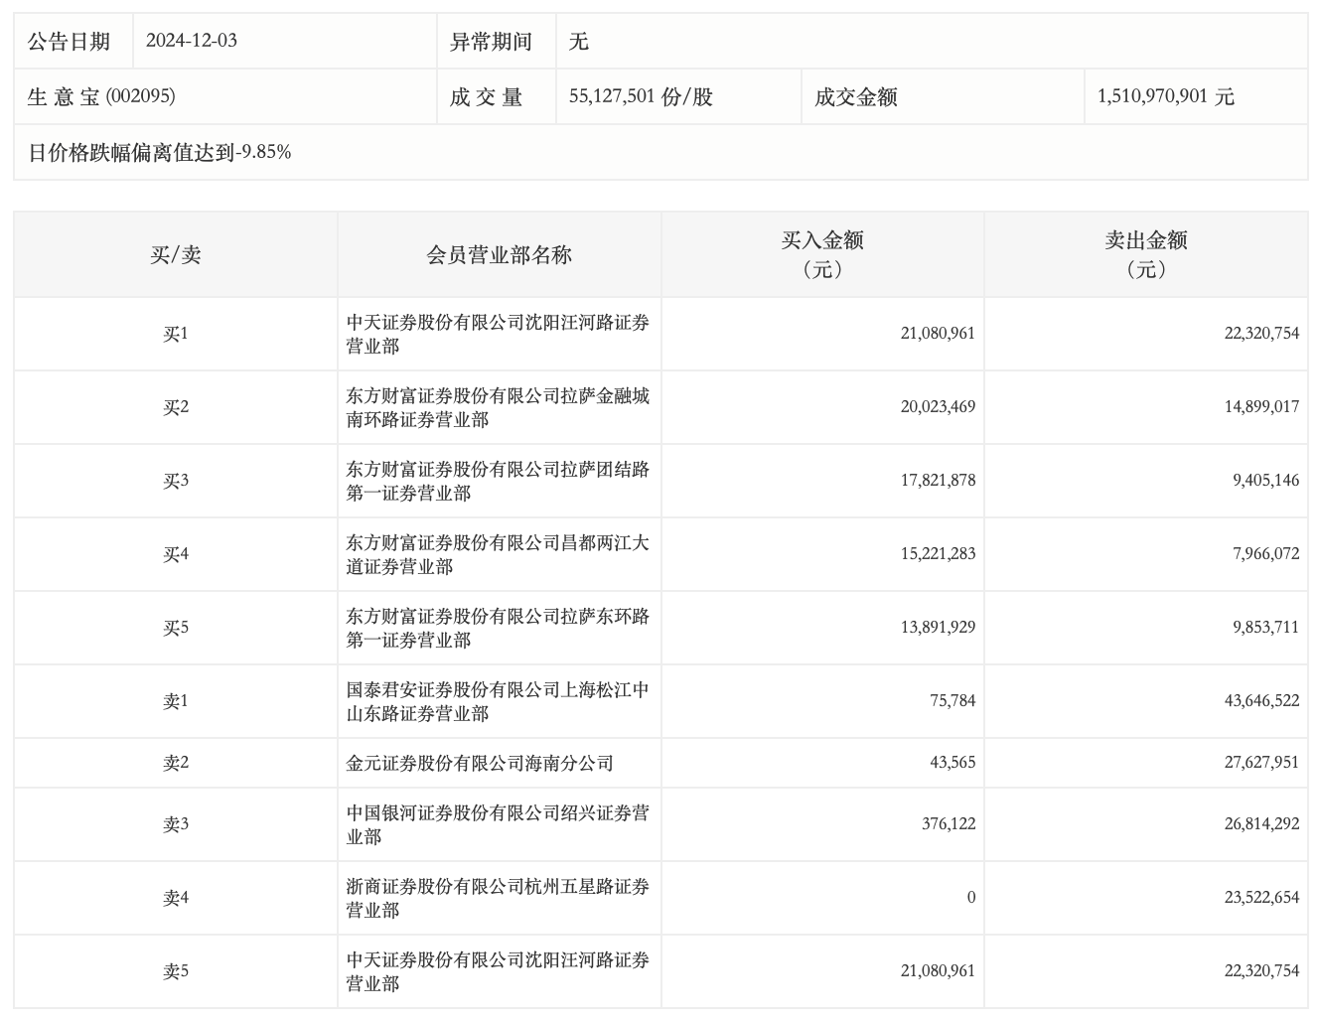Click the price deviation -9.85% notice text
This screenshot has height=1021, width=1317.
point(160,152)
